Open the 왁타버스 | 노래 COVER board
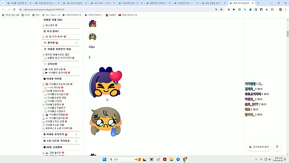The image size is (289, 163). (57, 128)
